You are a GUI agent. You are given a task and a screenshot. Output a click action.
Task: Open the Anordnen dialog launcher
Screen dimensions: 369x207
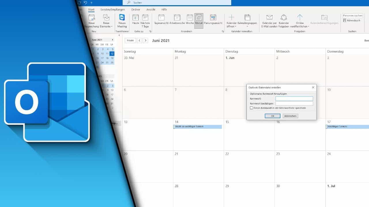(x=223, y=31)
